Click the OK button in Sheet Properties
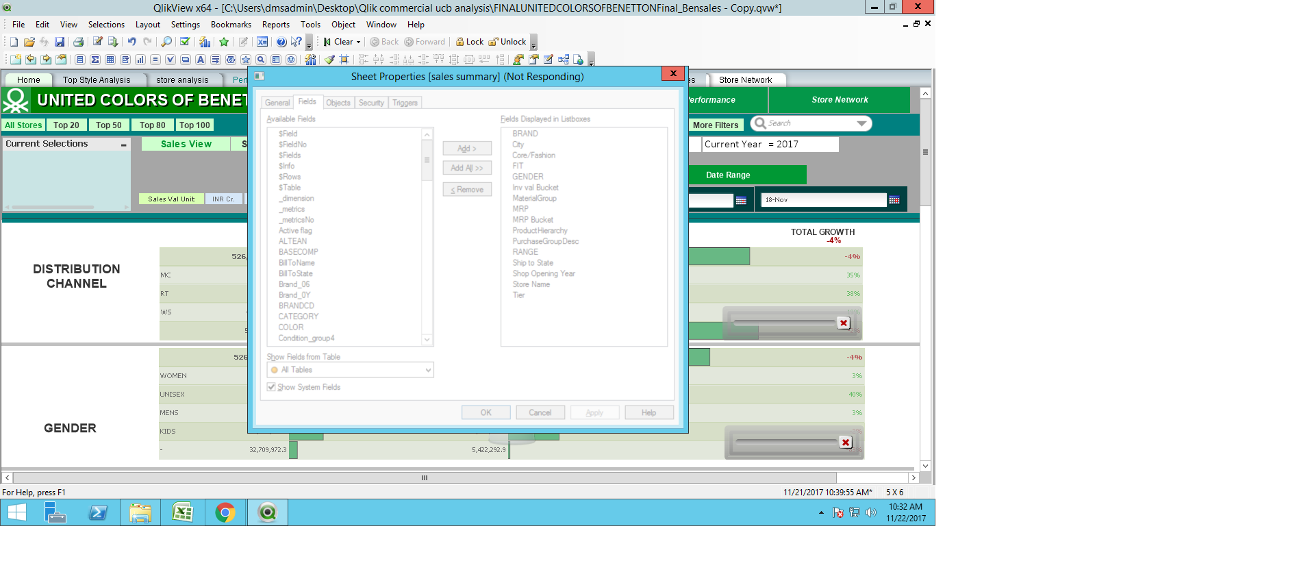1297x585 pixels. pos(486,412)
